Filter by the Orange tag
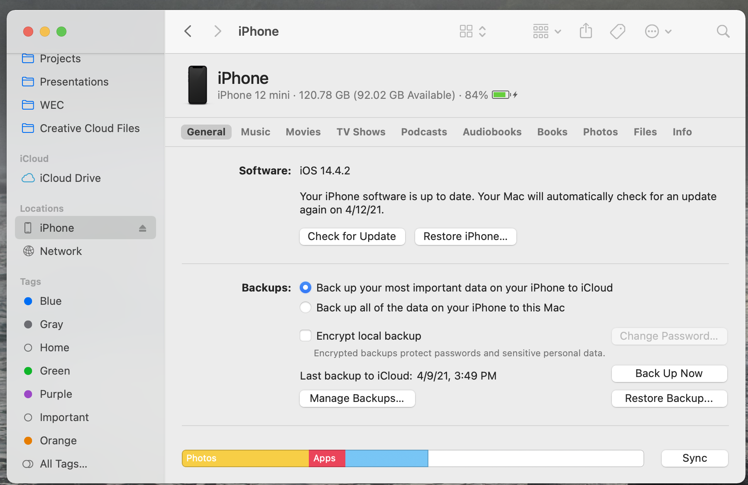The width and height of the screenshot is (748, 485). 86,441
